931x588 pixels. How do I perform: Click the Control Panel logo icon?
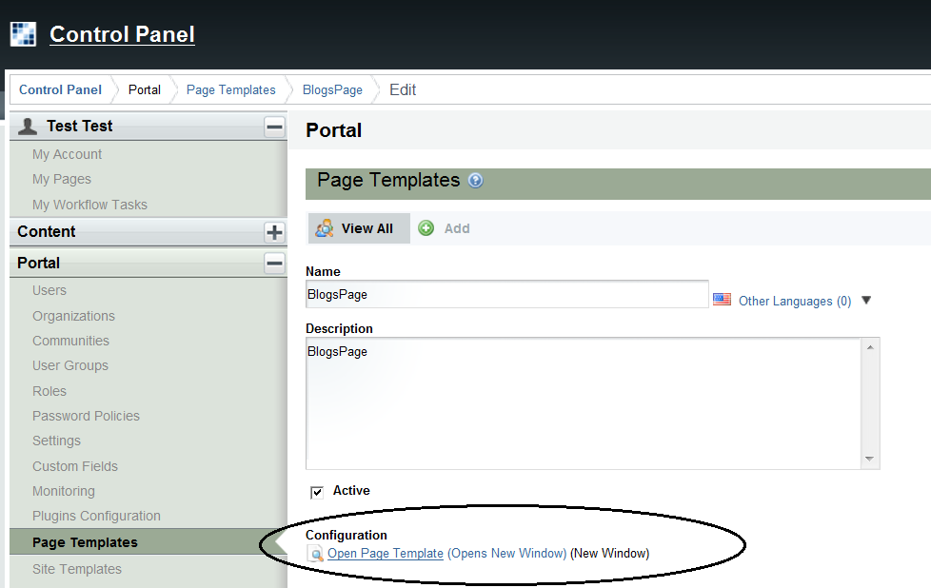[x=23, y=34]
